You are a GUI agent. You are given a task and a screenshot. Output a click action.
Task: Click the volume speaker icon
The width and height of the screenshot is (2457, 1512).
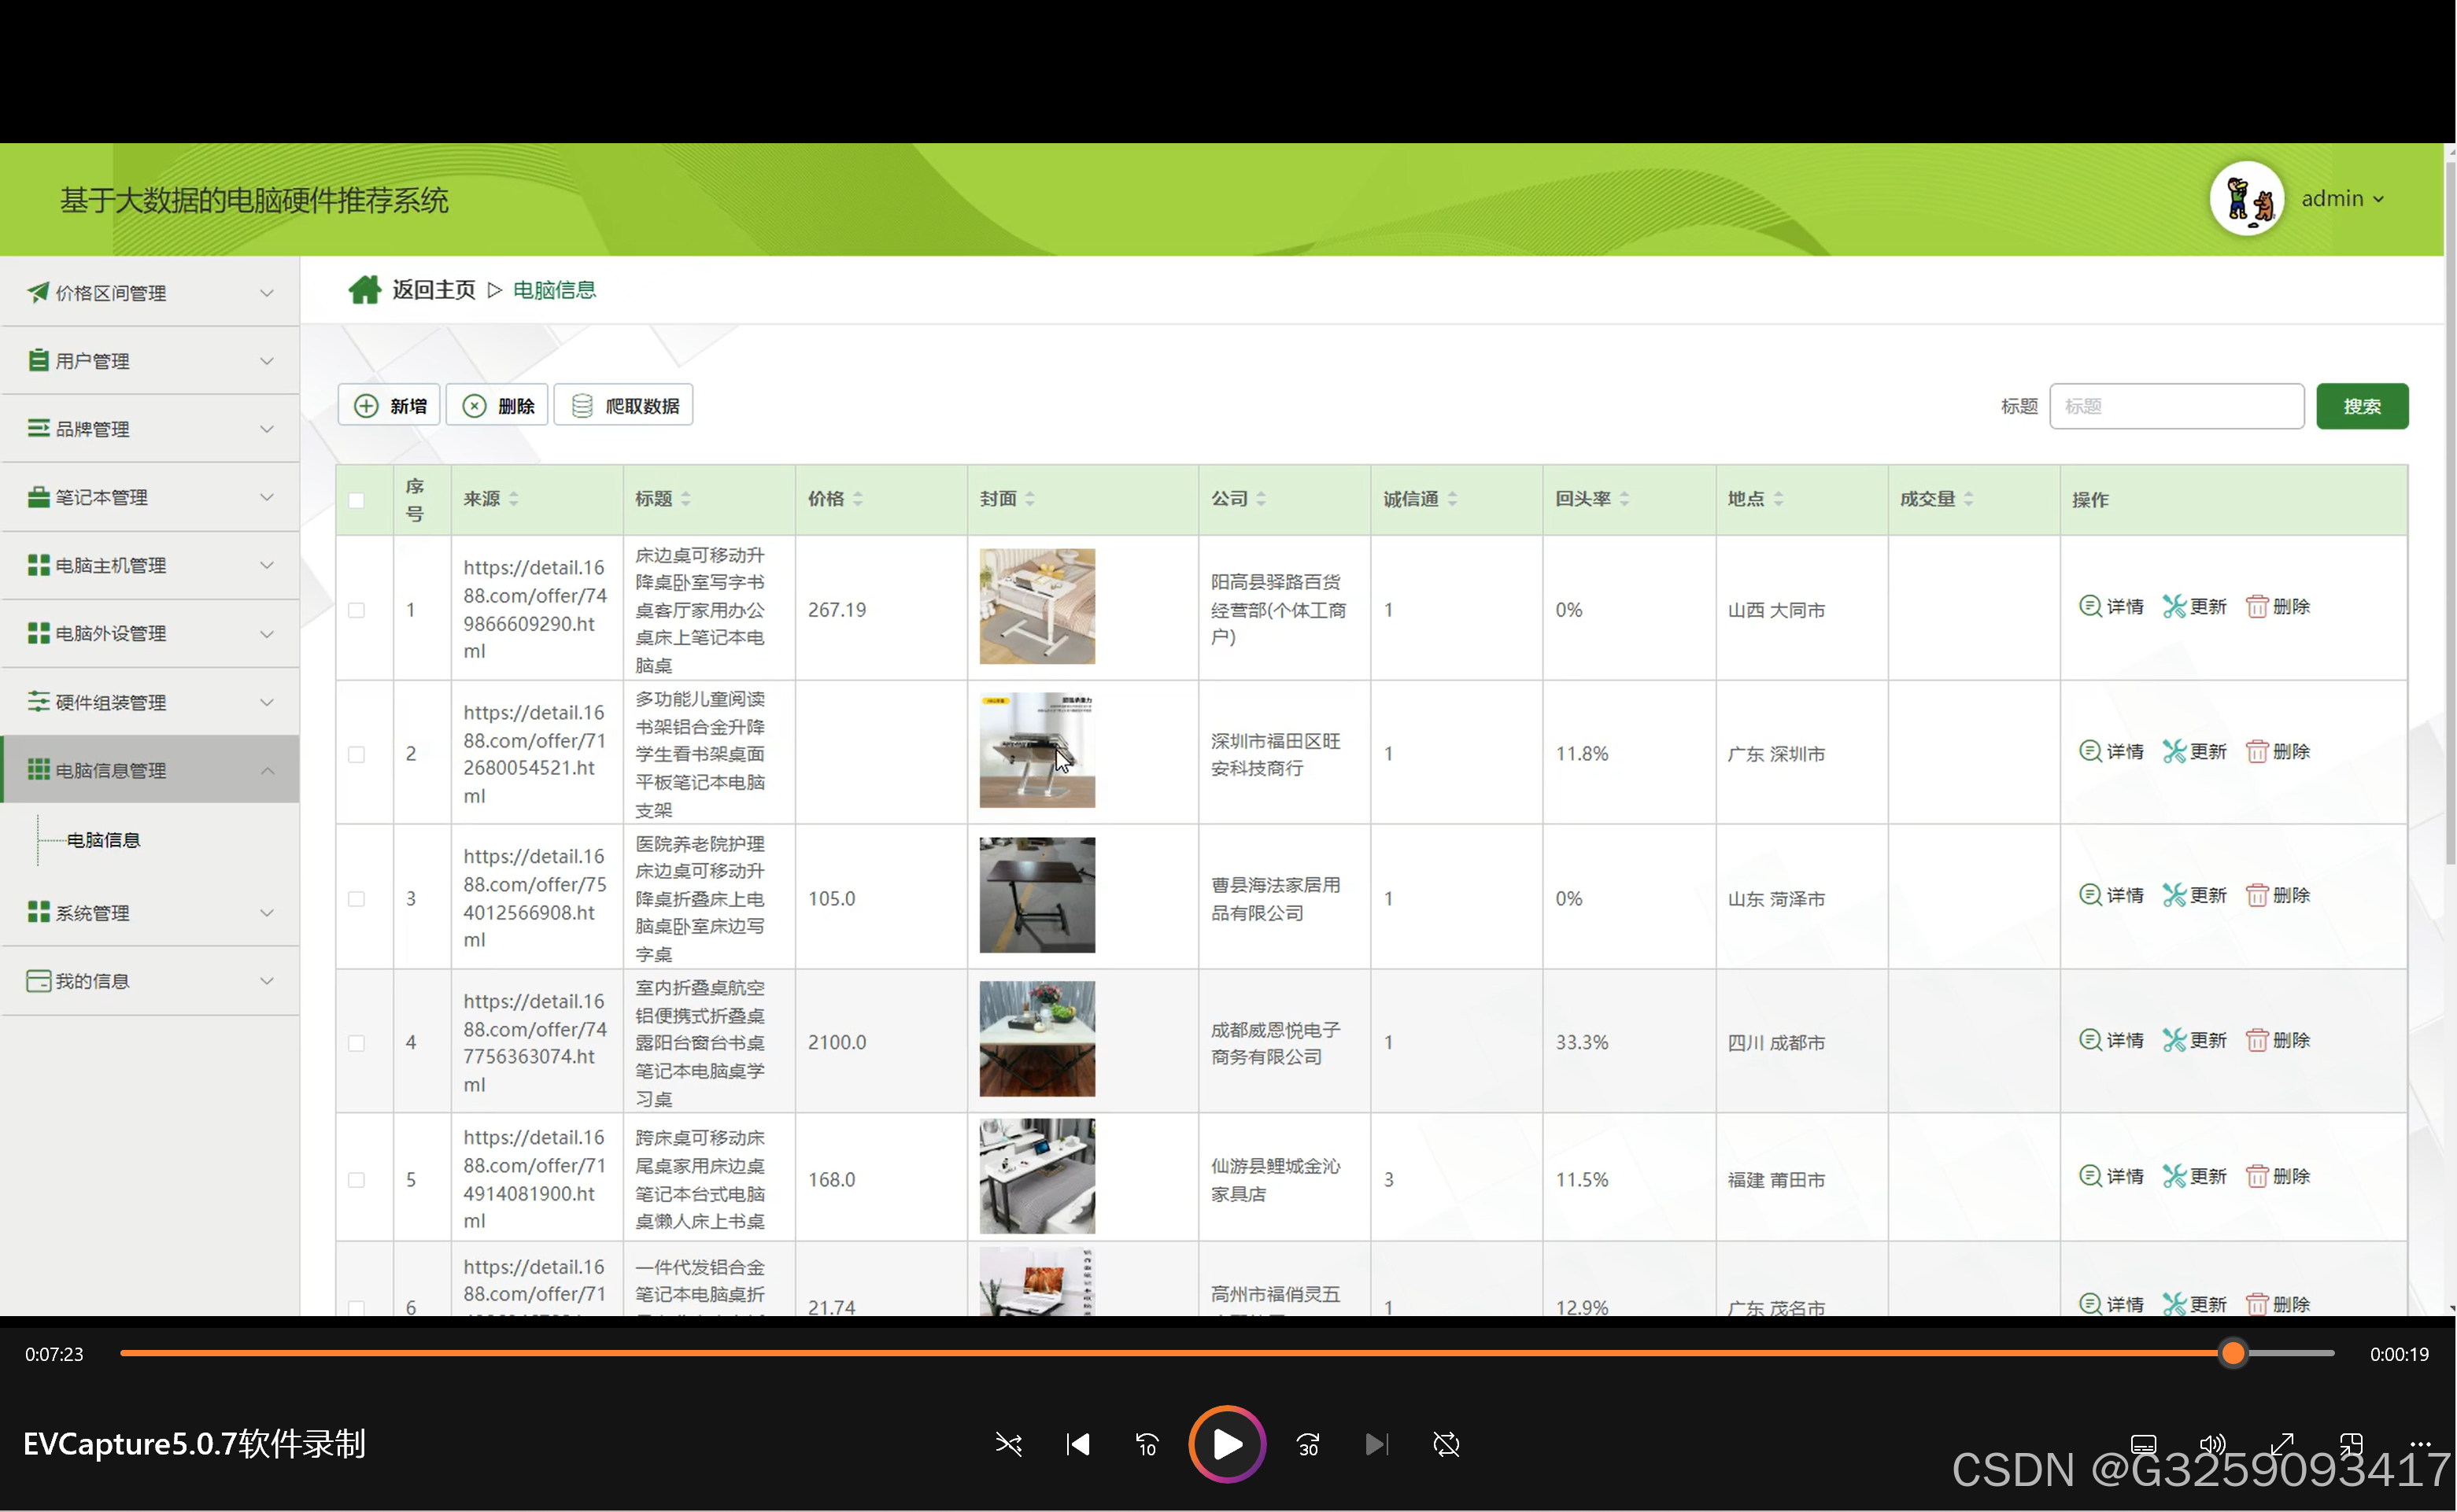tap(2212, 1444)
